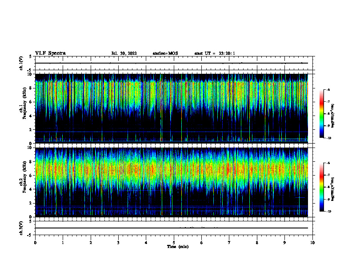Image resolution: width=352 pixels, height=272 pixels.
Task: Click the 6 kHz tick label on ch.2 axis
Action: click(31, 176)
